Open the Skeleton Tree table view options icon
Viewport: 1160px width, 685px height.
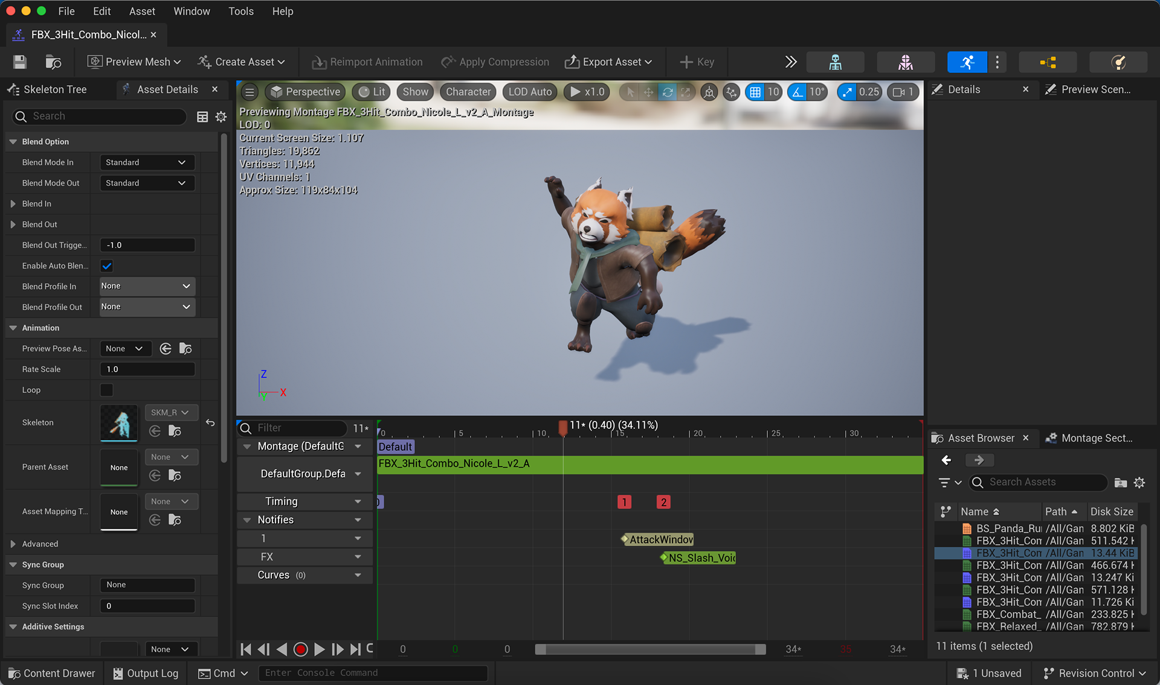pos(202,116)
